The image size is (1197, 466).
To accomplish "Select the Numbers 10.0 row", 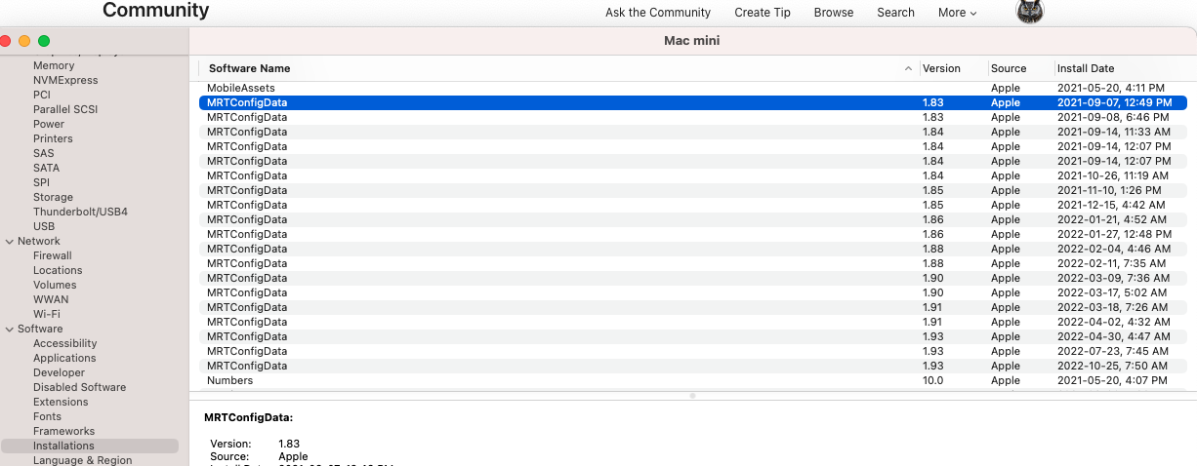I will [692, 380].
